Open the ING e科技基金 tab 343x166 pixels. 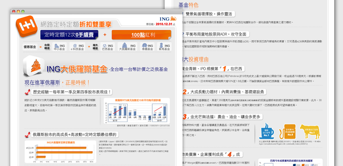77,47
